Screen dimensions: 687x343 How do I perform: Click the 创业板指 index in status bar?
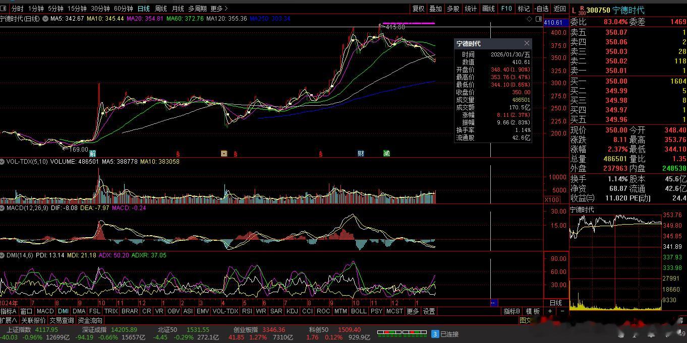click(x=246, y=330)
